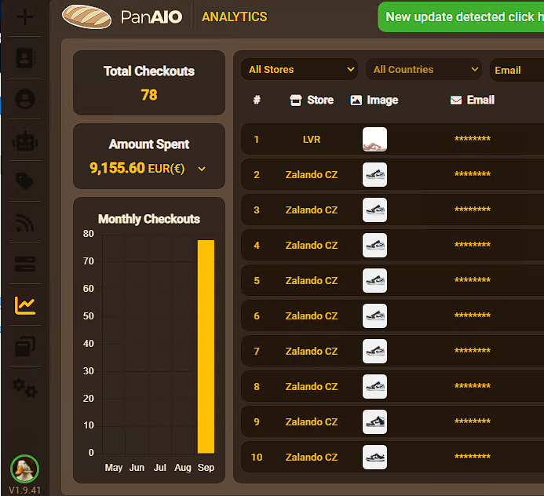The height and width of the screenshot is (496, 544).
Task: Open the price tags sidebar icon
Action: [x=25, y=181]
